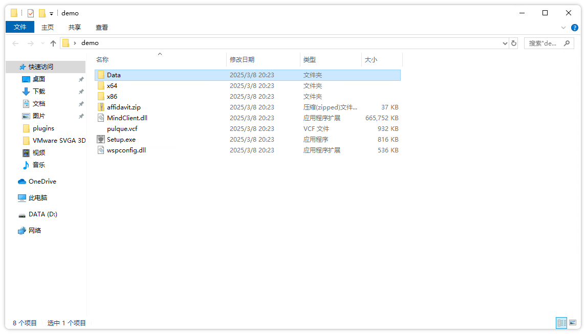This screenshot has height=334, width=586.
Task: Click the search box for demo folder
Action: coord(544,43)
